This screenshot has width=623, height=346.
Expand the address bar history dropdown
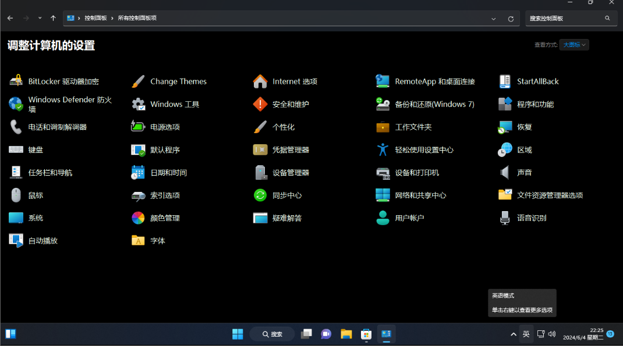click(x=494, y=19)
